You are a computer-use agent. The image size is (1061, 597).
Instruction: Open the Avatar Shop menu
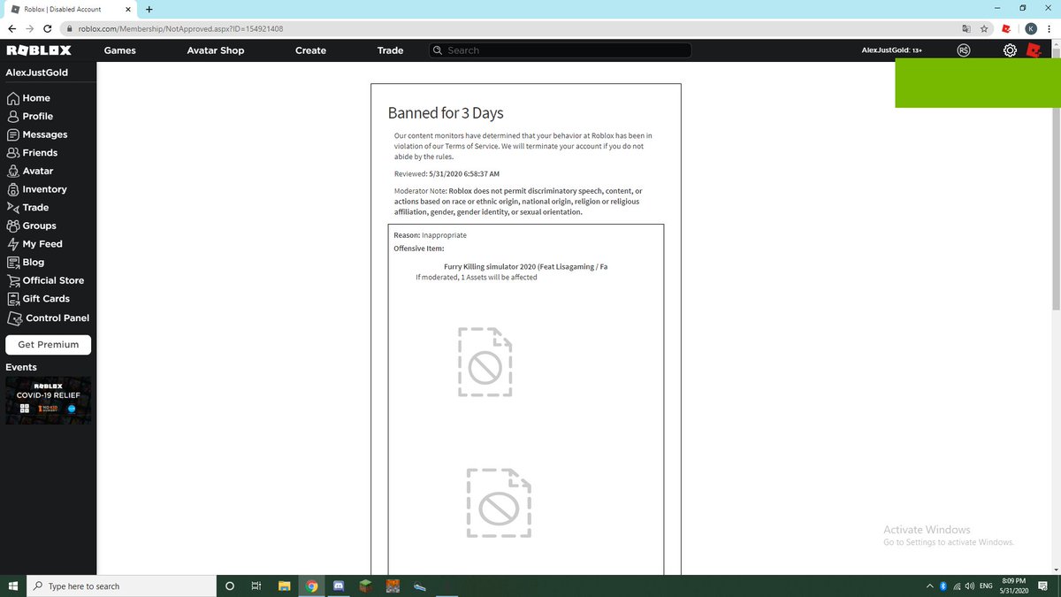216,50
